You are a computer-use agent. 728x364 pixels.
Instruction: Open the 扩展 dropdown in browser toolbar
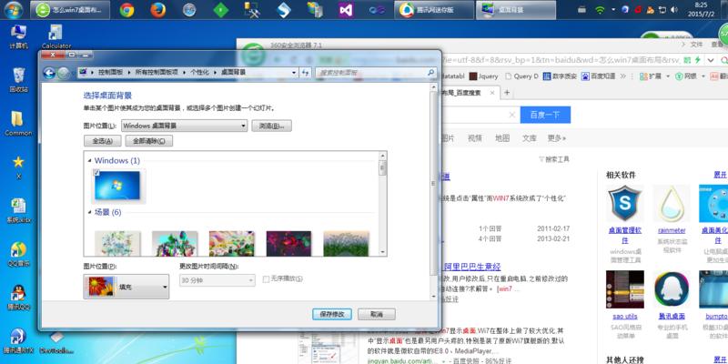[x=654, y=76]
